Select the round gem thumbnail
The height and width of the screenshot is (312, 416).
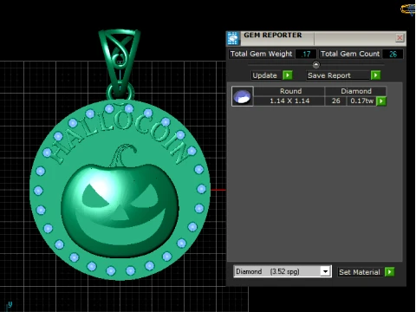[x=243, y=96]
